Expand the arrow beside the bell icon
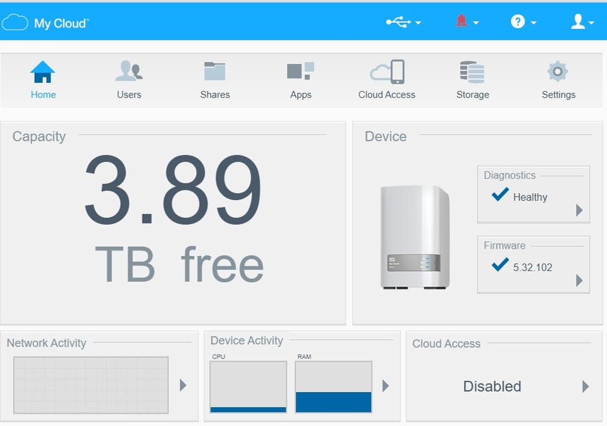Viewport: 607px width, 426px height. point(475,23)
